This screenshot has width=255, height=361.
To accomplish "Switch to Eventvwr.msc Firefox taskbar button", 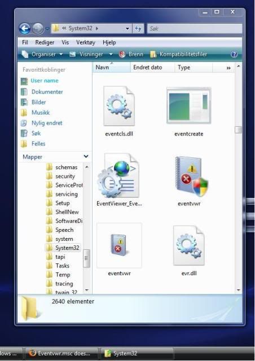I will click(x=61, y=354).
